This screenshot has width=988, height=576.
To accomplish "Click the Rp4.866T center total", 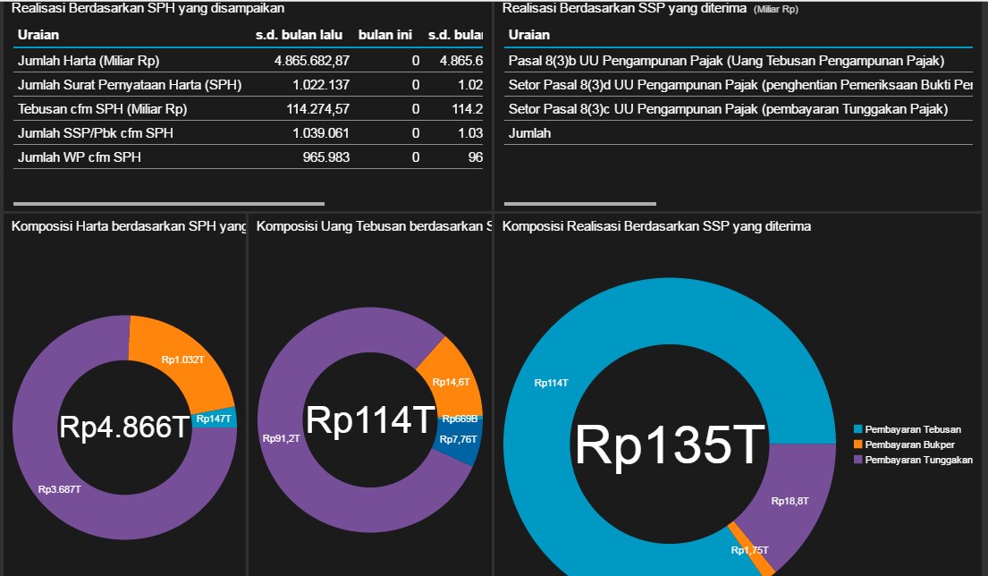I will tap(125, 428).
